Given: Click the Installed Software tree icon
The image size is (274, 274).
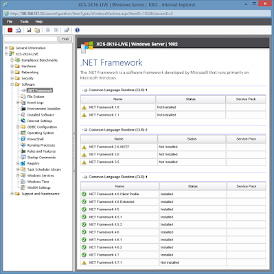Looking at the screenshot, I should point(23,114).
